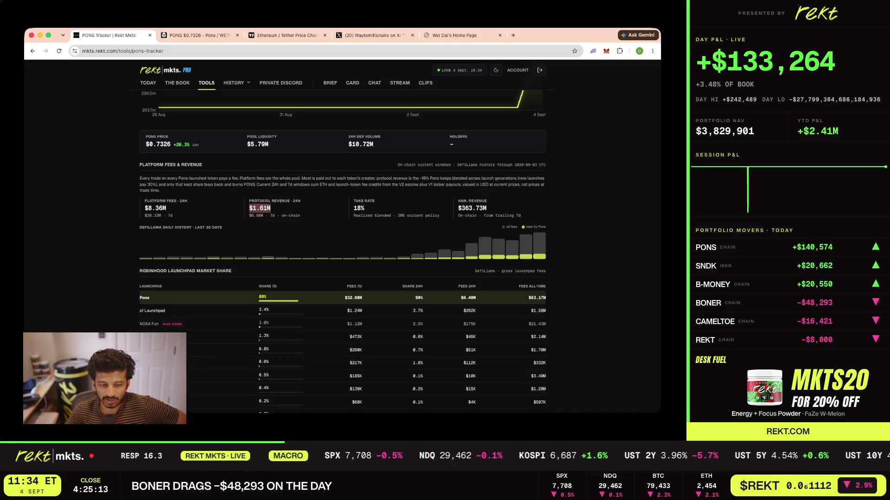Click the Protocol Revenue $1.61M value
The height and width of the screenshot is (500, 890).
[260, 208]
